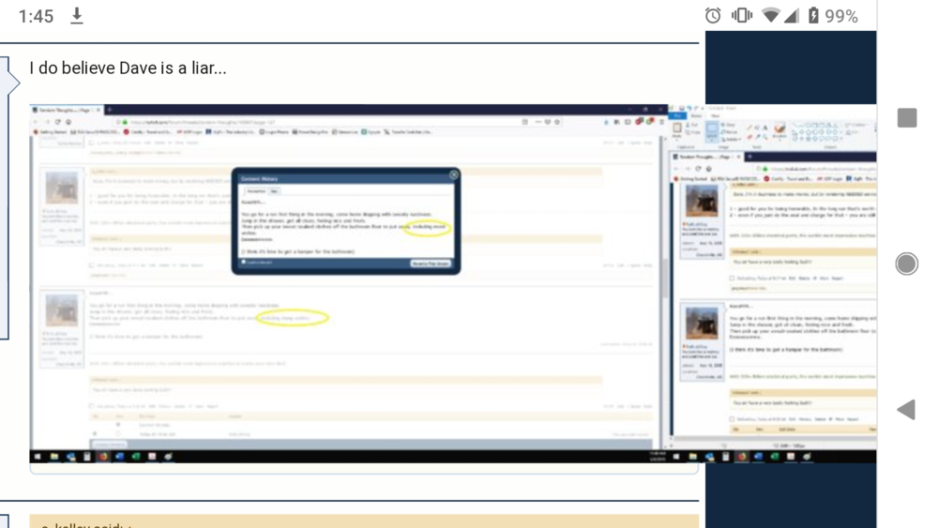Select the Random Thoughts browser tab at image top-left

pyautogui.click(x=66, y=110)
